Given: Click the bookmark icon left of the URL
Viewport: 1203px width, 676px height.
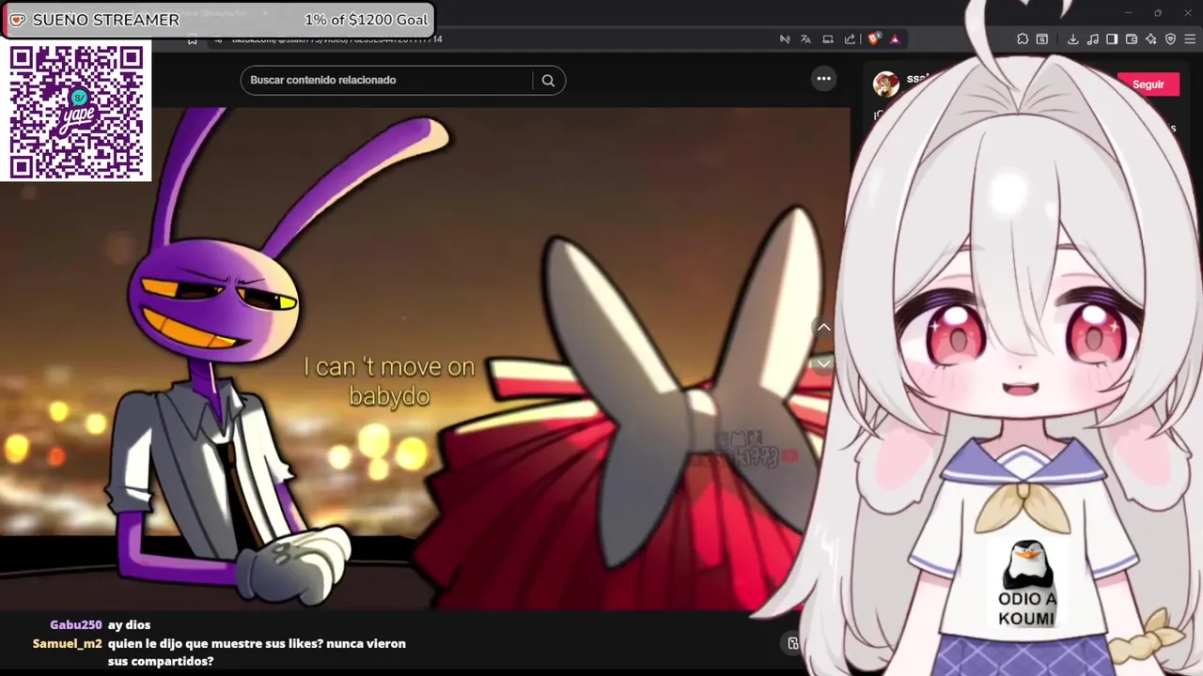Looking at the screenshot, I should (193, 39).
